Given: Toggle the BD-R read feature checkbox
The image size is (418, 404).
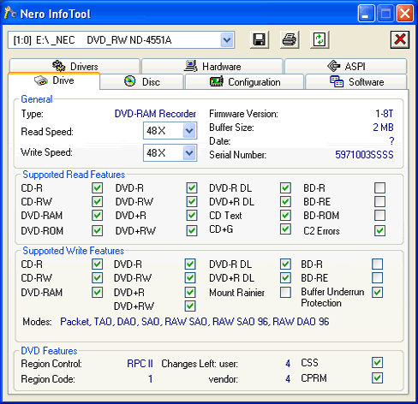Looking at the screenshot, I should click(379, 188).
